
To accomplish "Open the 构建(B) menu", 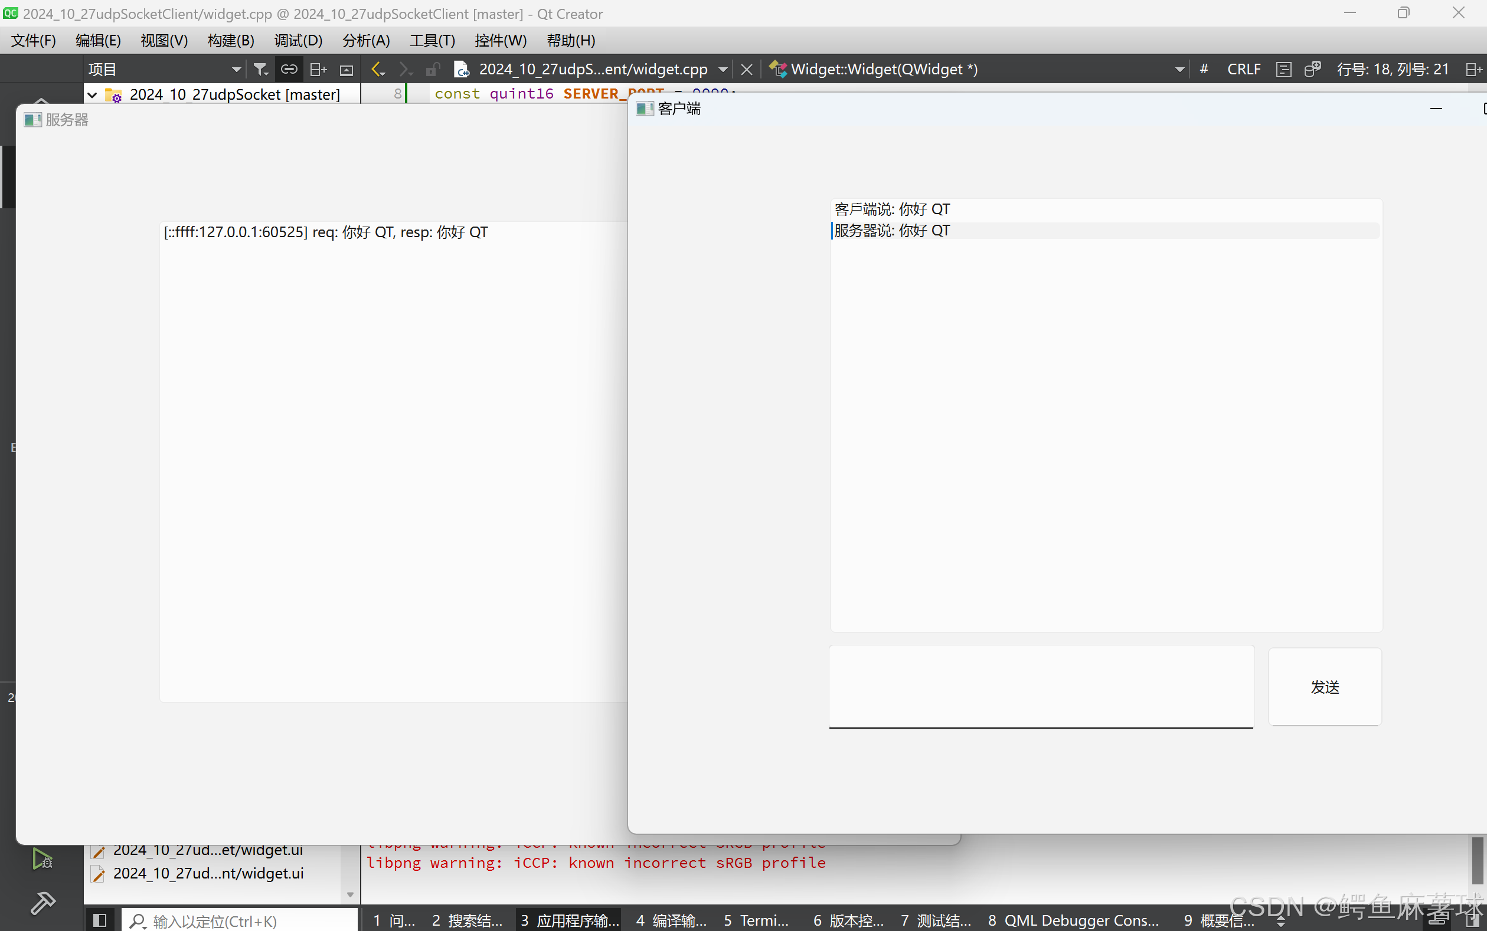I will 231,41.
